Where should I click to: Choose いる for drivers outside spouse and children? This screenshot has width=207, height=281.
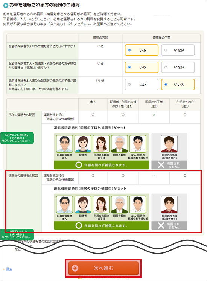[142, 67]
